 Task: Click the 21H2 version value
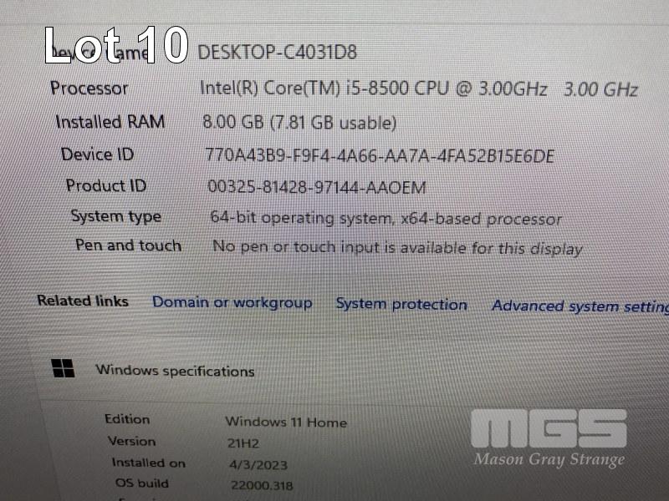pos(243,443)
